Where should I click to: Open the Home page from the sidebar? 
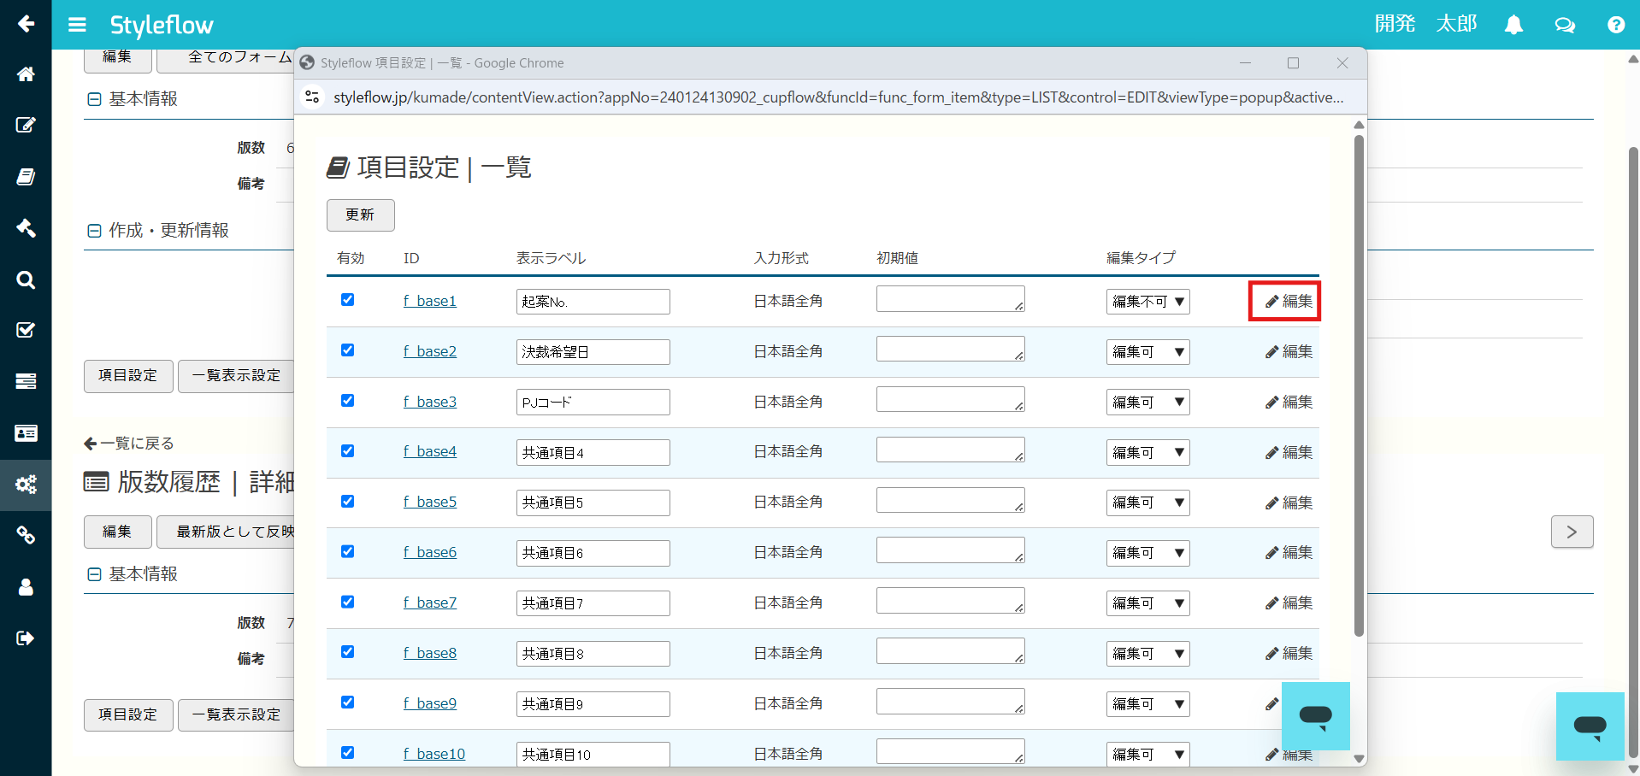(x=26, y=74)
